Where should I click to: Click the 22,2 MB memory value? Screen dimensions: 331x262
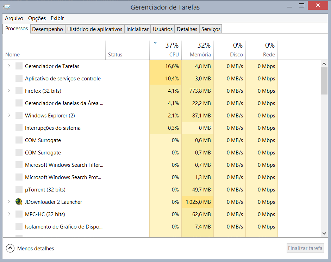(201, 103)
